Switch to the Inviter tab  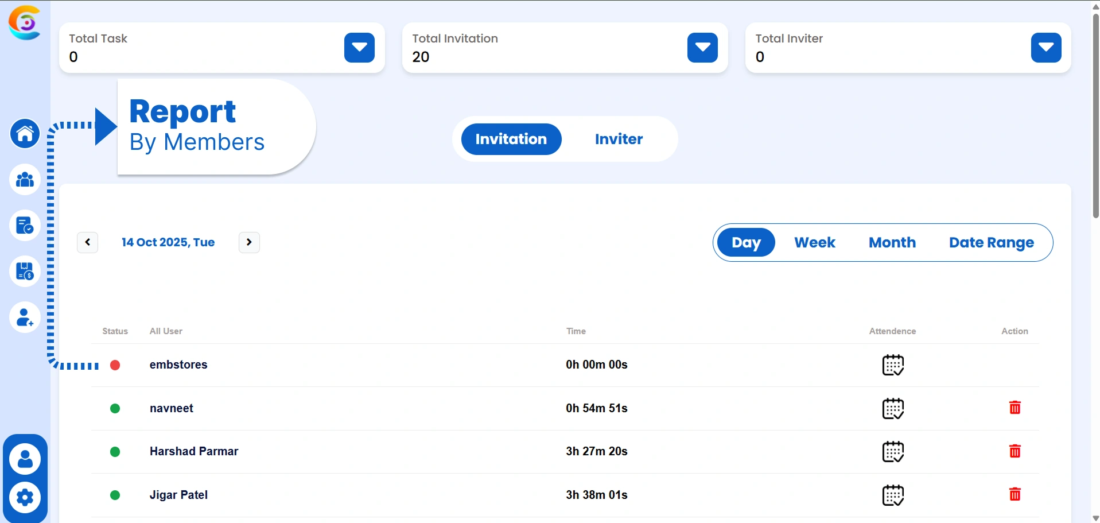(619, 139)
